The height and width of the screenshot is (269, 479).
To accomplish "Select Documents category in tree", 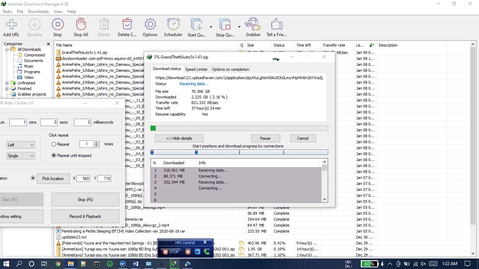I will 33,61.
